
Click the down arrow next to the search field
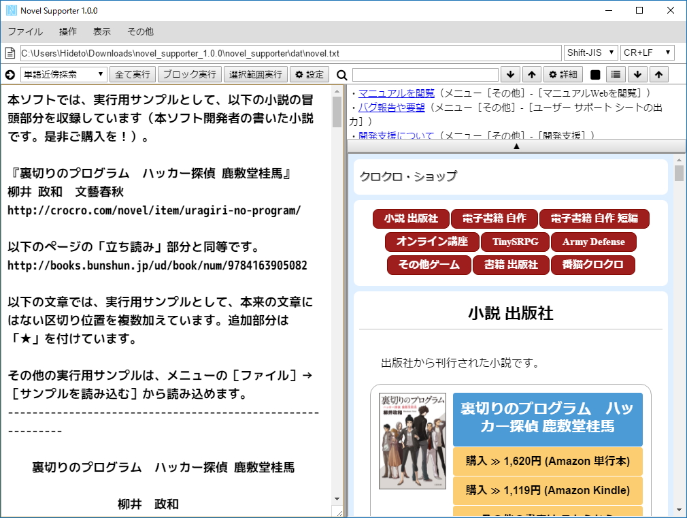click(510, 74)
